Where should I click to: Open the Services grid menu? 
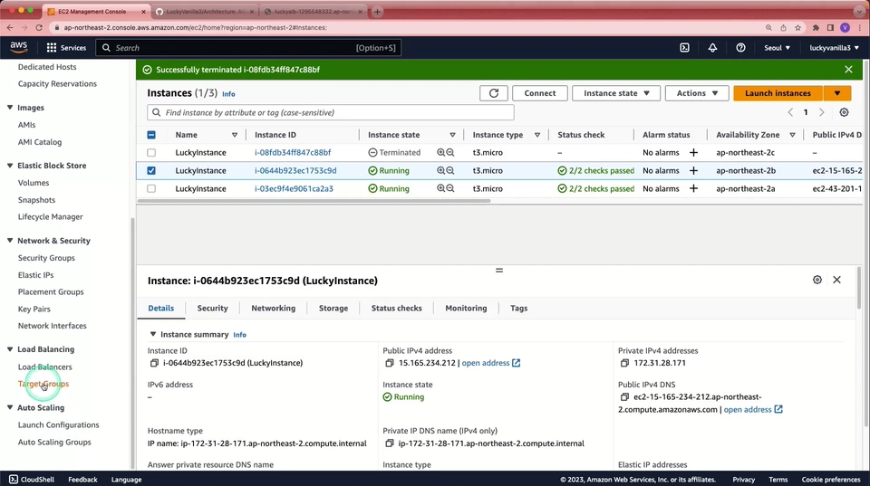click(x=66, y=48)
